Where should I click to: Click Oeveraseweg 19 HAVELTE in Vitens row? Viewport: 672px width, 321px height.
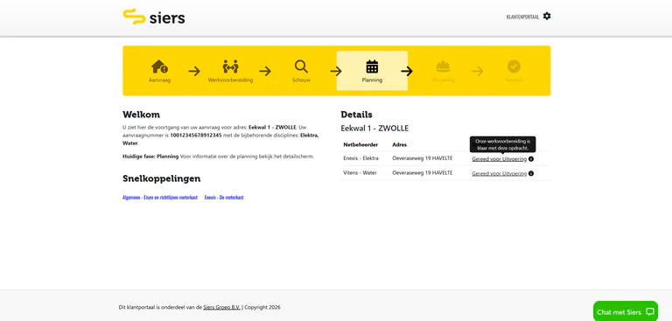422,173
